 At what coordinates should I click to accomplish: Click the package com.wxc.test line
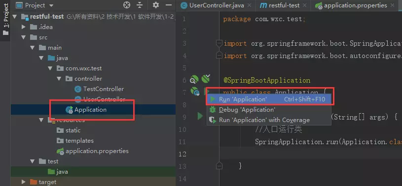tap(264, 19)
